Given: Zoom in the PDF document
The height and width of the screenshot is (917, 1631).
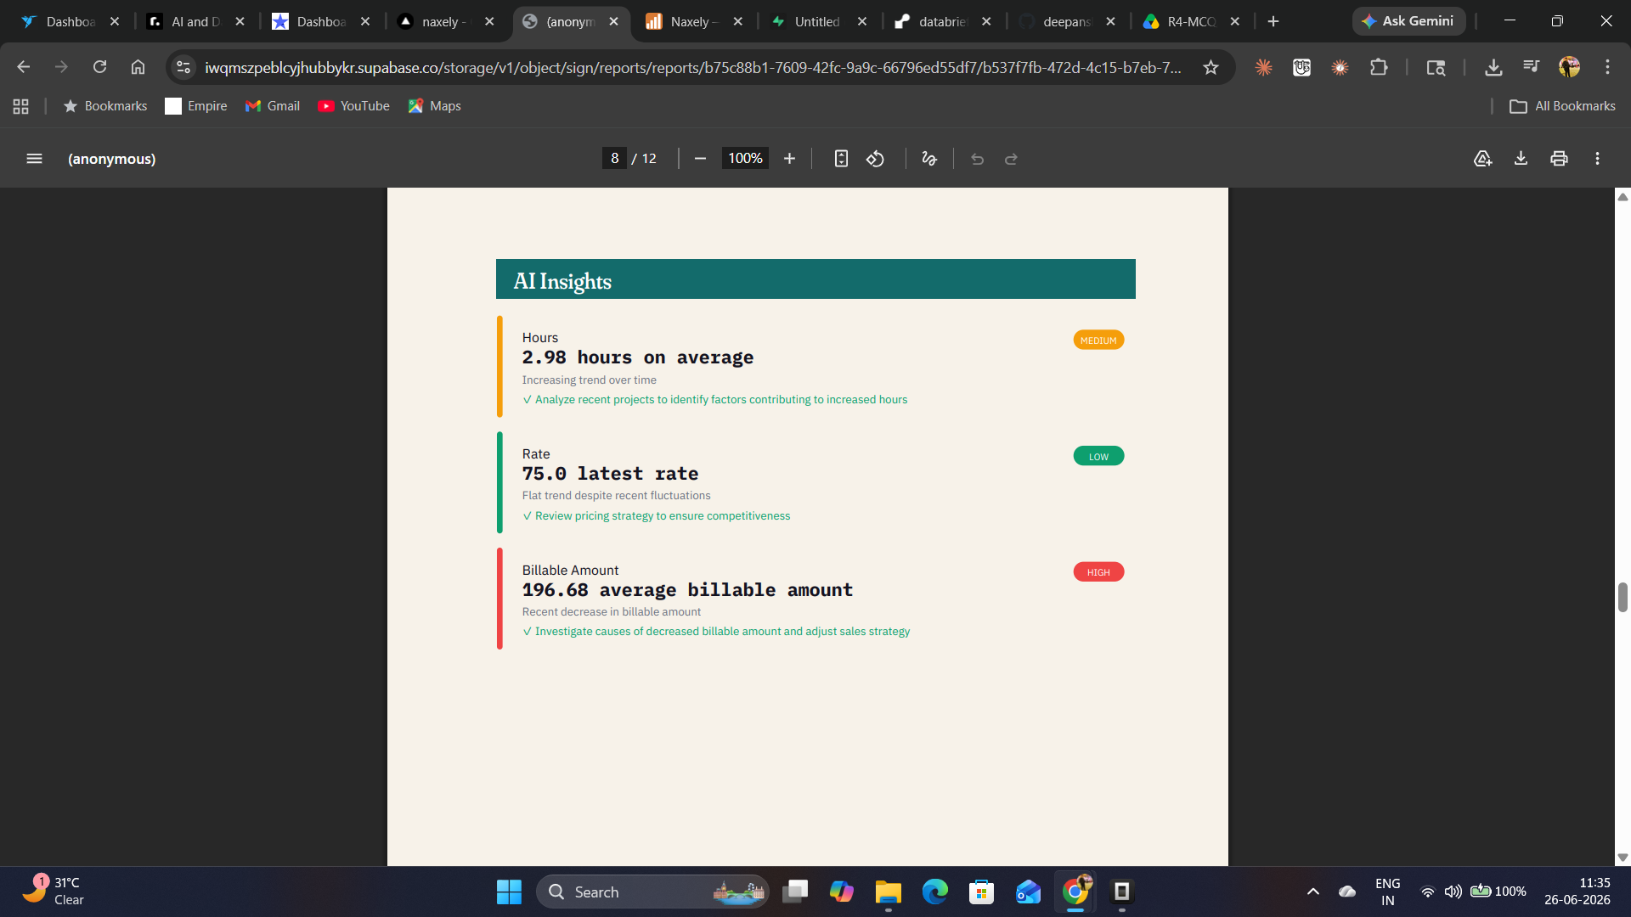Looking at the screenshot, I should pyautogui.click(x=789, y=159).
